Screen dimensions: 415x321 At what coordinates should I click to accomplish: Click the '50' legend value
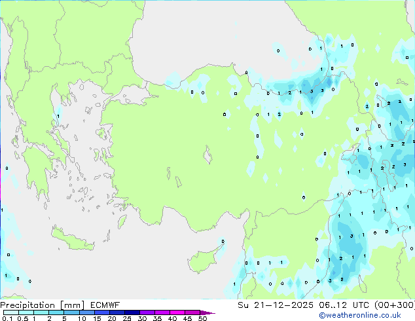pyautogui.click(x=202, y=318)
